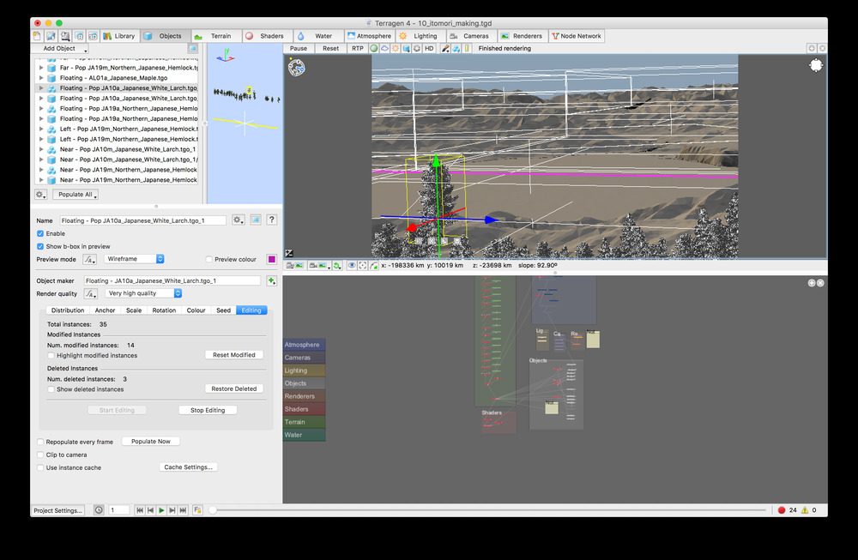Play the animation with the green arrow
This screenshot has height=560, width=858.
(161, 510)
